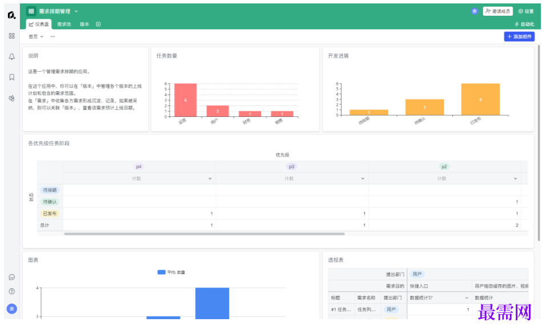Expand the 需求排期管理 app name dropdown
Screen dimensions: 542x330
click(x=77, y=11)
